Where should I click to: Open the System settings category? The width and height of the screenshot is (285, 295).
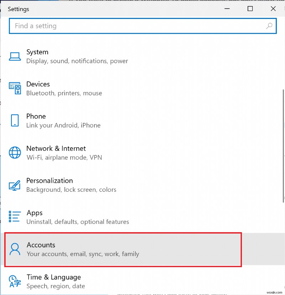click(x=37, y=52)
